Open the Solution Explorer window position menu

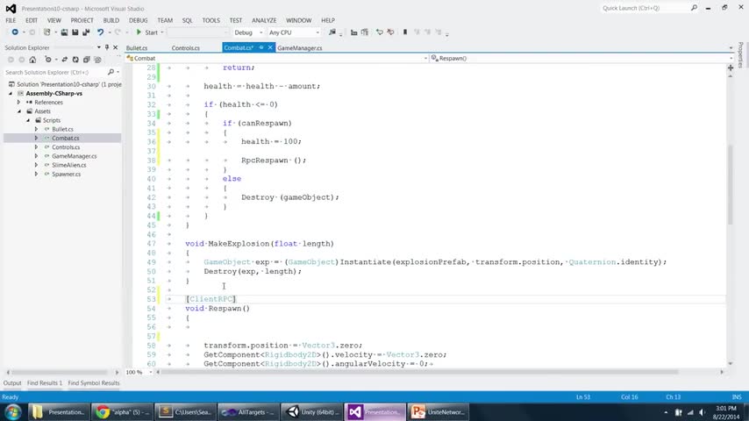tap(99, 47)
